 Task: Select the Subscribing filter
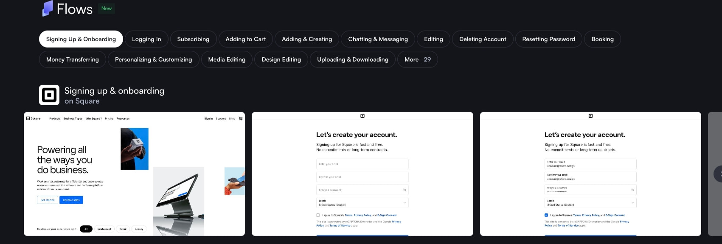193,39
